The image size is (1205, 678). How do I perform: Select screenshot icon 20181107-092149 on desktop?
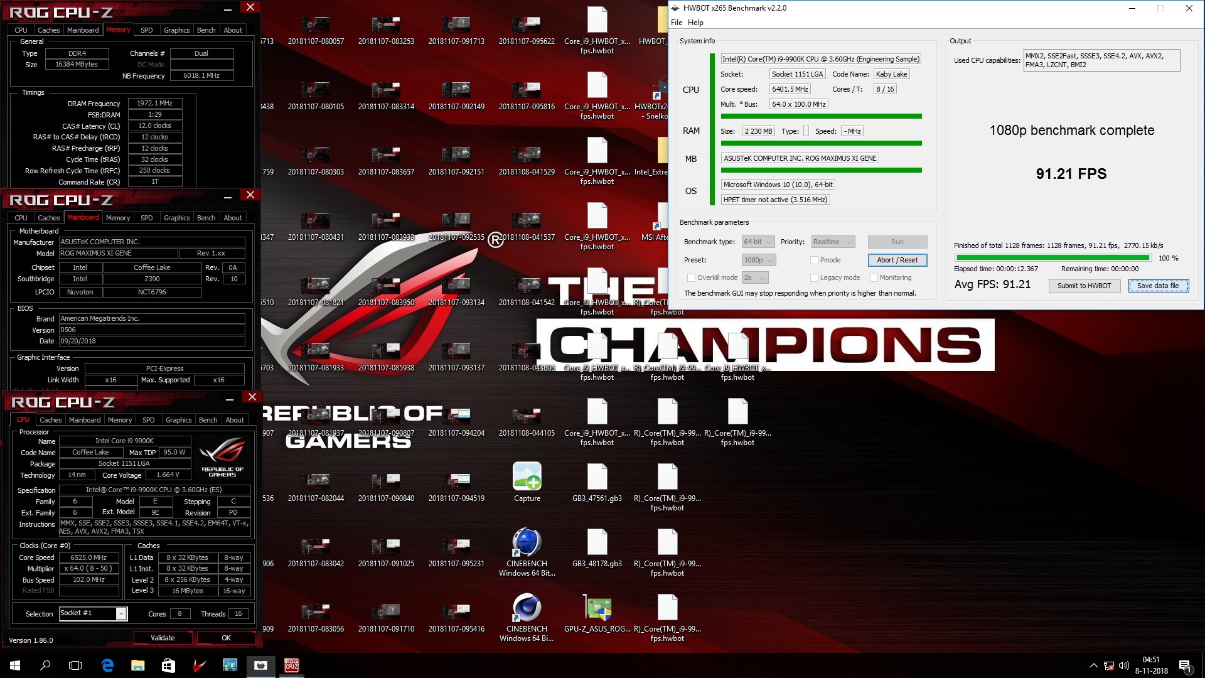456,95
